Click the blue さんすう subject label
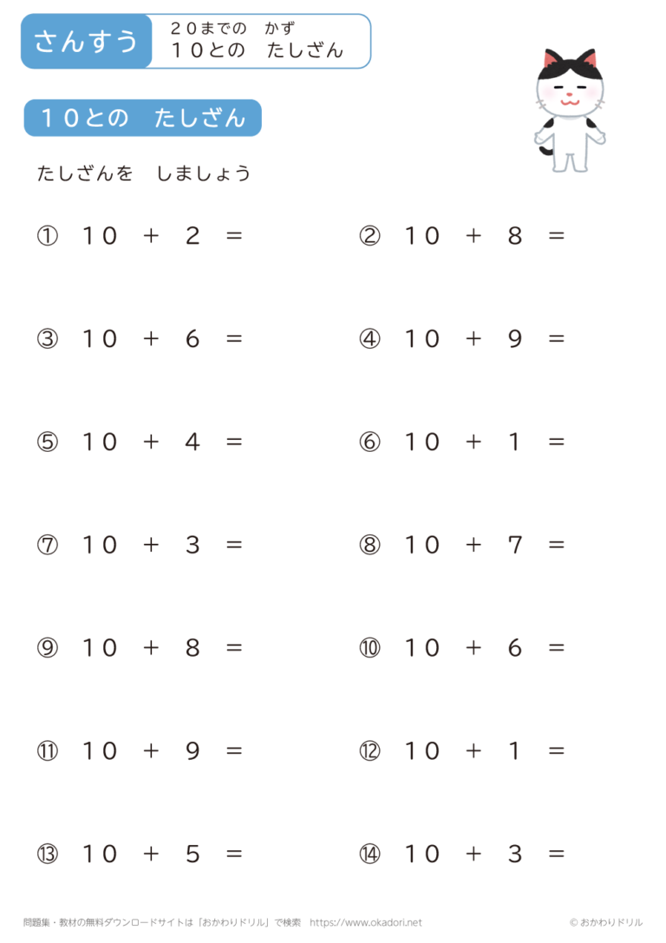Screen dimensions: 666x943 click(x=86, y=41)
